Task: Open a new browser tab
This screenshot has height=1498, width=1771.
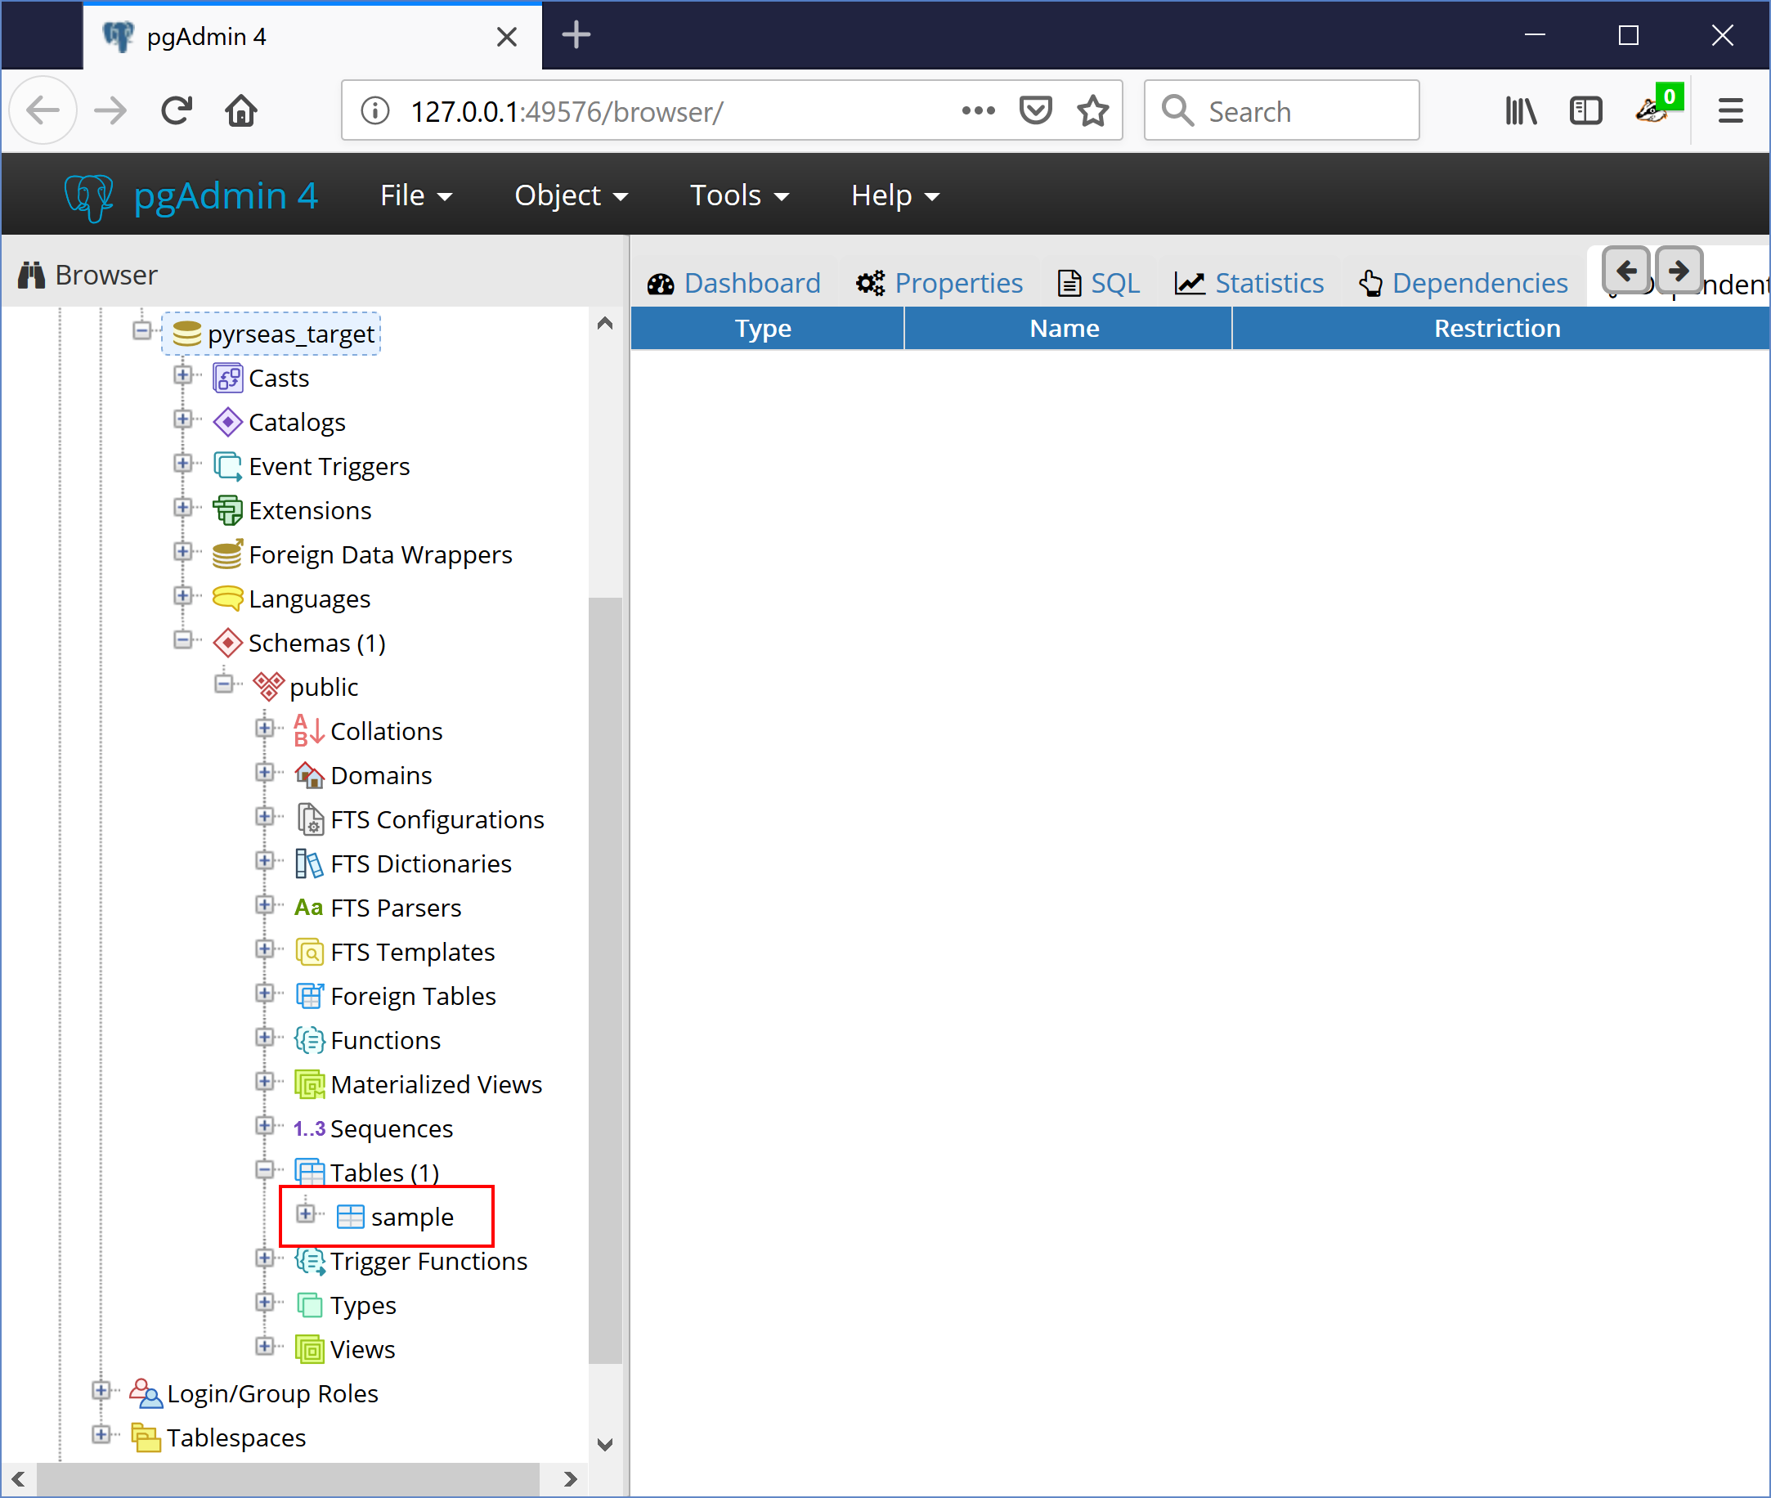Action: (x=576, y=36)
